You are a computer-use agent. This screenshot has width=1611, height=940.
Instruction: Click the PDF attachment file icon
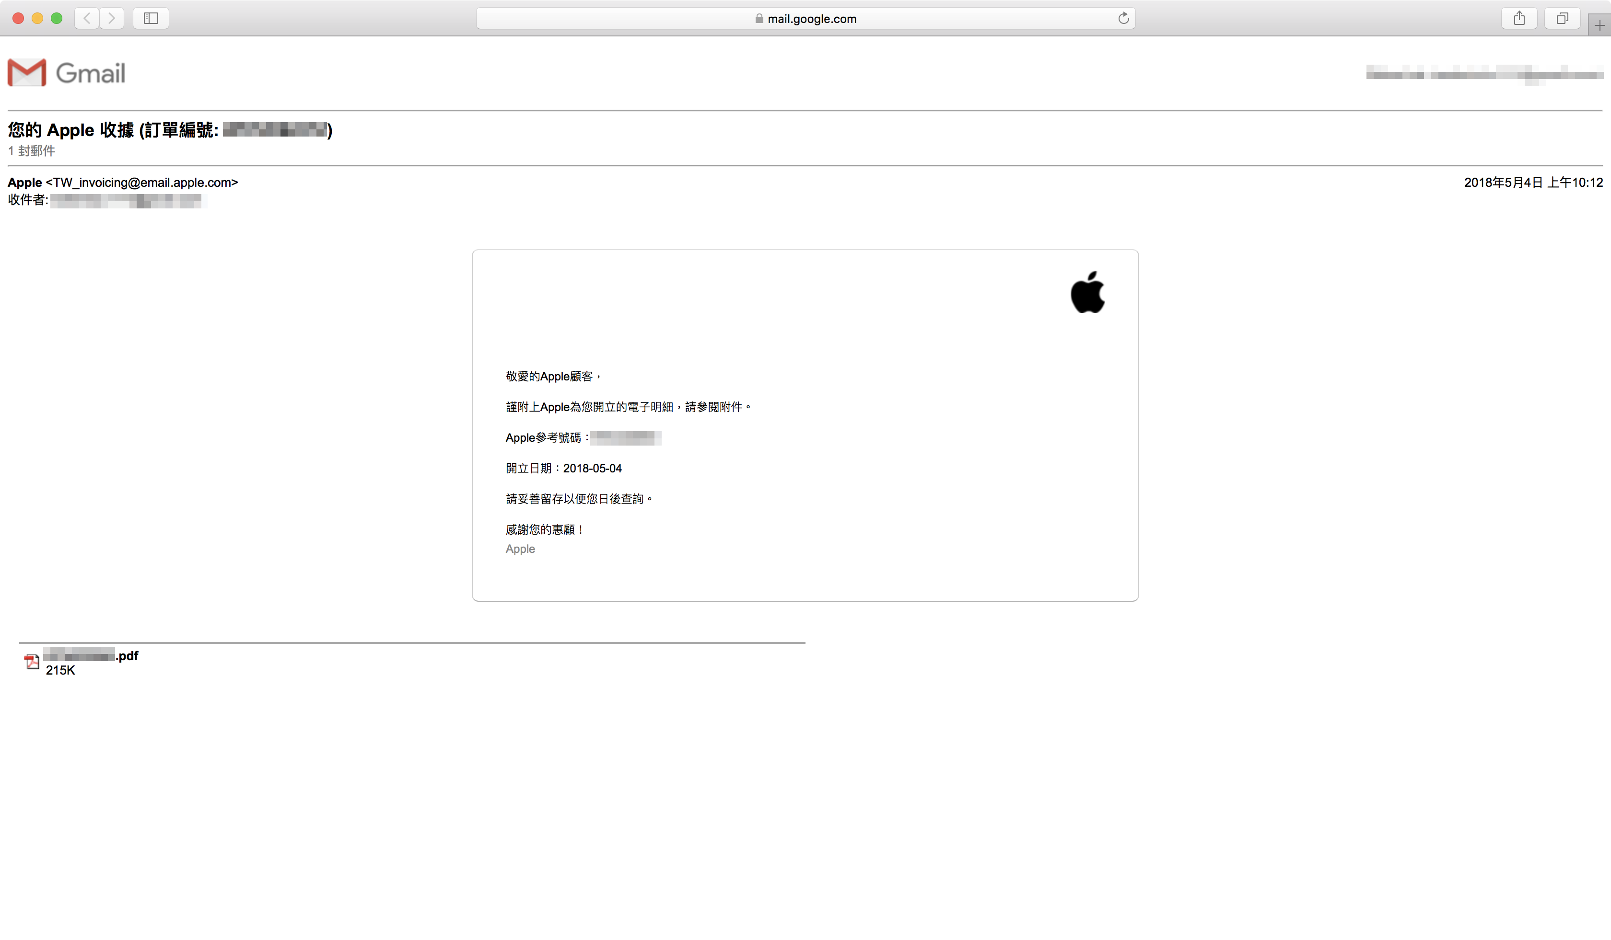[x=31, y=662]
